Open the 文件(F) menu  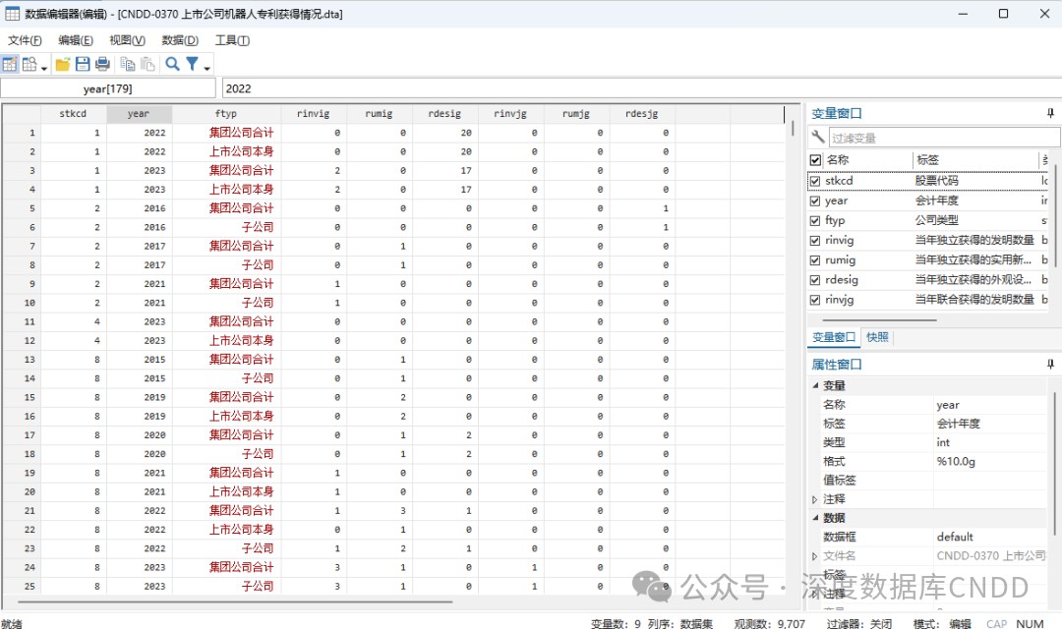[25, 40]
